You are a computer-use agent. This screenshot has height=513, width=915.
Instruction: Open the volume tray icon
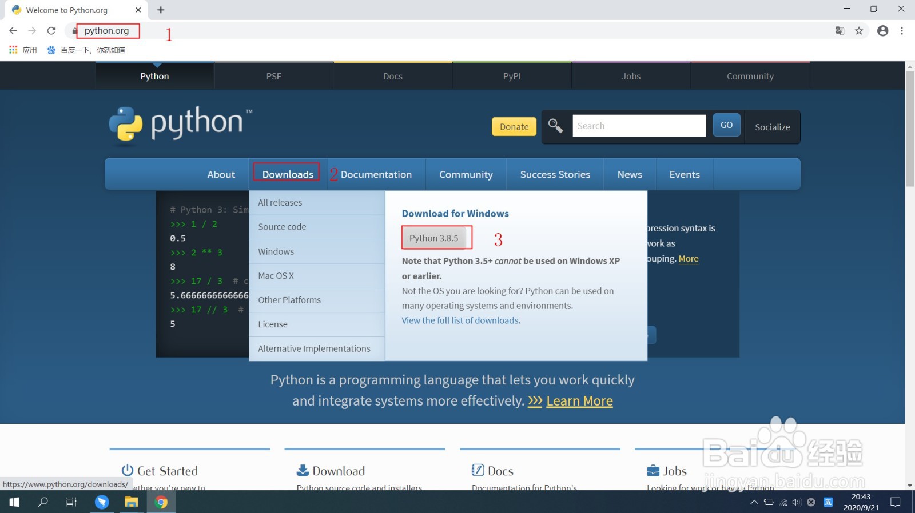pos(797,503)
